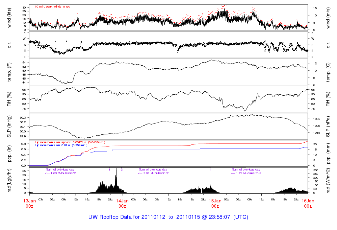This screenshot has height=230, width=337.
Task: Click the '15Jan 00z' date label
Action: [215, 203]
